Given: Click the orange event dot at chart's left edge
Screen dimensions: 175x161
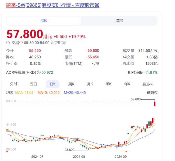Looking at the screenshot, I should pyautogui.click(x=7, y=151).
